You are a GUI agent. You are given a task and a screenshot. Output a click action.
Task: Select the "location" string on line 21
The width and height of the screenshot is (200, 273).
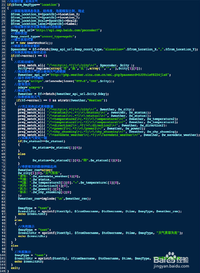point(49,5)
